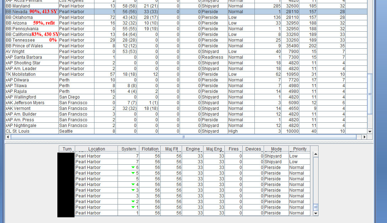Click the horizontal scrollbar's right arrow

[x=364, y=137]
